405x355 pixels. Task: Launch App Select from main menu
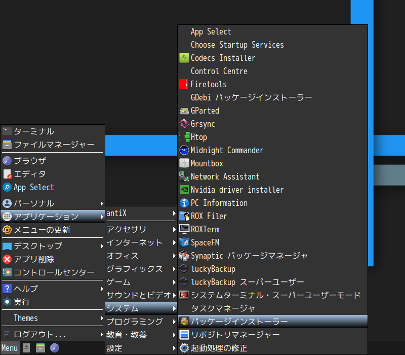[53, 187]
